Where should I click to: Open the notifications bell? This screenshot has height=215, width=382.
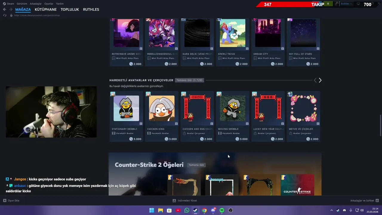point(328,4)
